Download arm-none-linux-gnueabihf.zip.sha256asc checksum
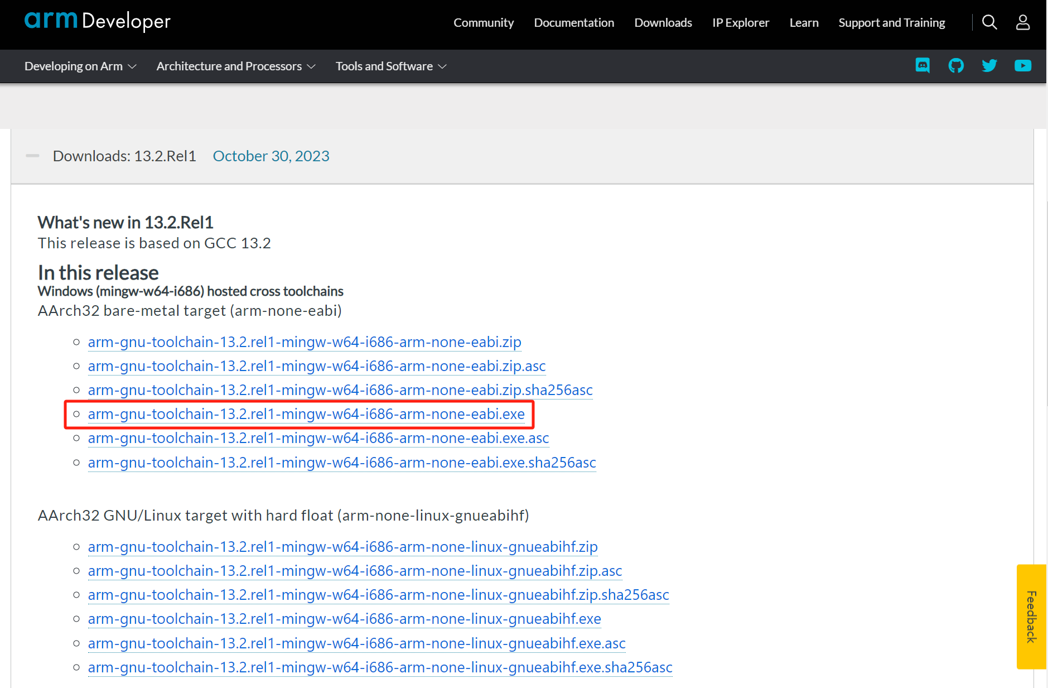The width and height of the screenshot is (1048, 688). pos(379,595)
